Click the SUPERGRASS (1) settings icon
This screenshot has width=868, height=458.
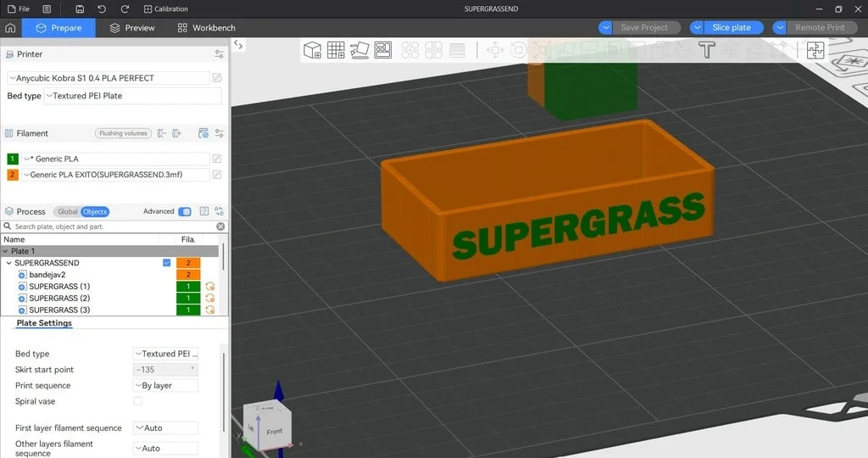210,287
